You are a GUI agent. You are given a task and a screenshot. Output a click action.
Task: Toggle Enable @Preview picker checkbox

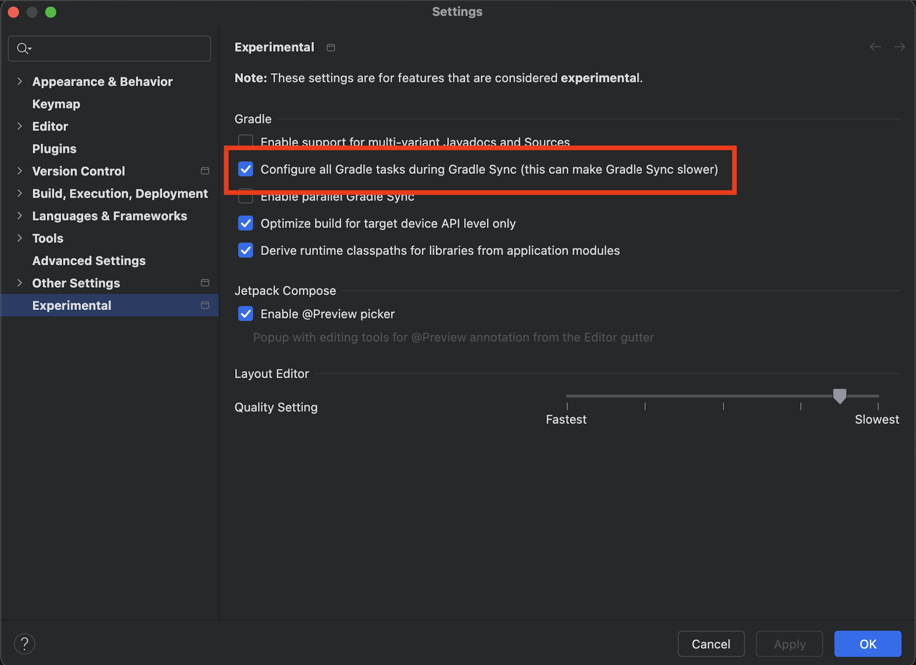pos(246,314)
